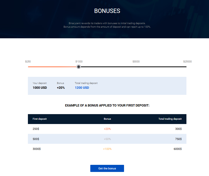Select the $1000 slider label
The height and width of the screenshot is (176, 209).
click(79, 61)
